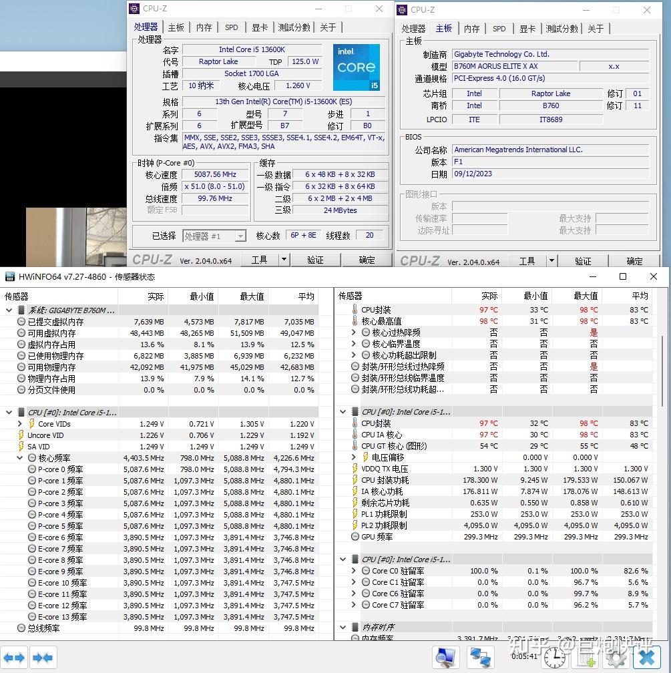This screenshot has width=671, height=673.
Task: Click thermometer icon beside CPU IA 核心
Action: tap(355, 435)
